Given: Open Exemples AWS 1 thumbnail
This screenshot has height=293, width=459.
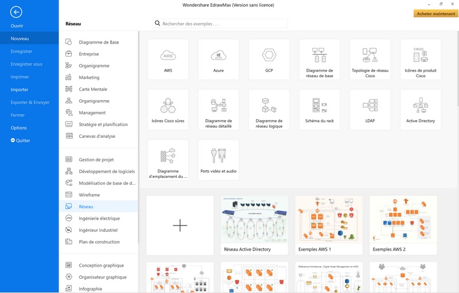Looking at the screenshot, I should coord(329,225).
